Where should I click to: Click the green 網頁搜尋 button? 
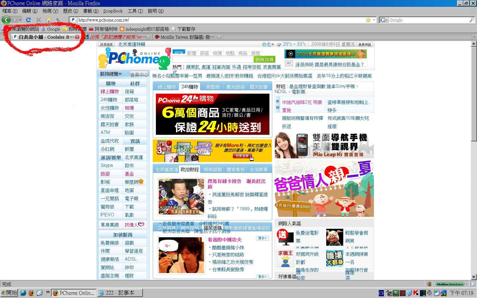click(x=264, y=60)
